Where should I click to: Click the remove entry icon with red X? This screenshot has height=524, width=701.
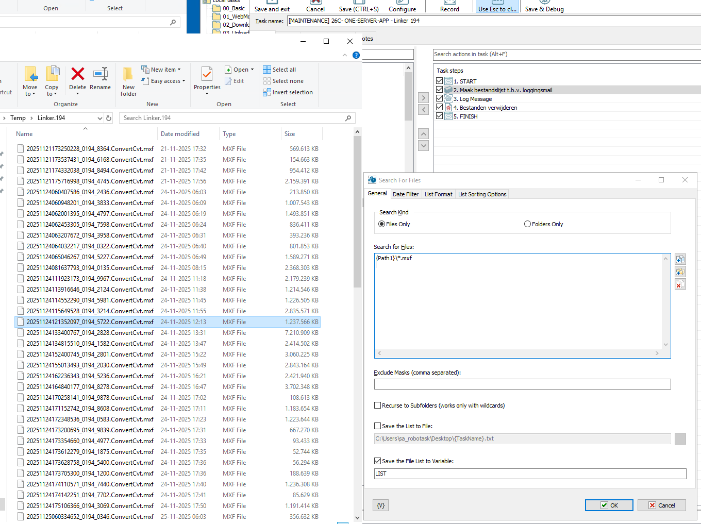[x=680, y=284]
